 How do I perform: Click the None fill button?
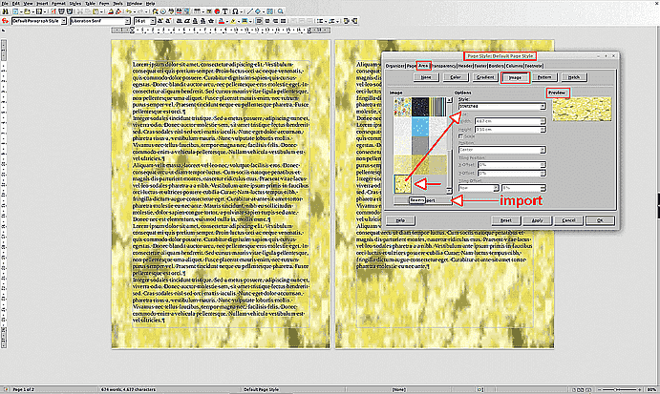(426, 77)
